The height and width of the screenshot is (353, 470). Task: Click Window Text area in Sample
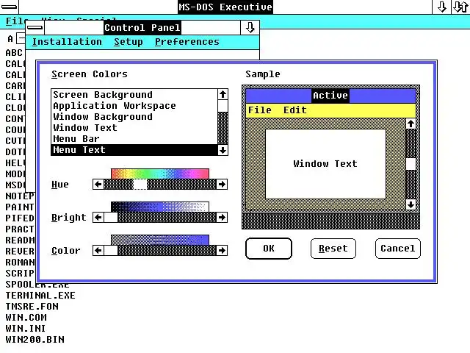click(325, 164)
